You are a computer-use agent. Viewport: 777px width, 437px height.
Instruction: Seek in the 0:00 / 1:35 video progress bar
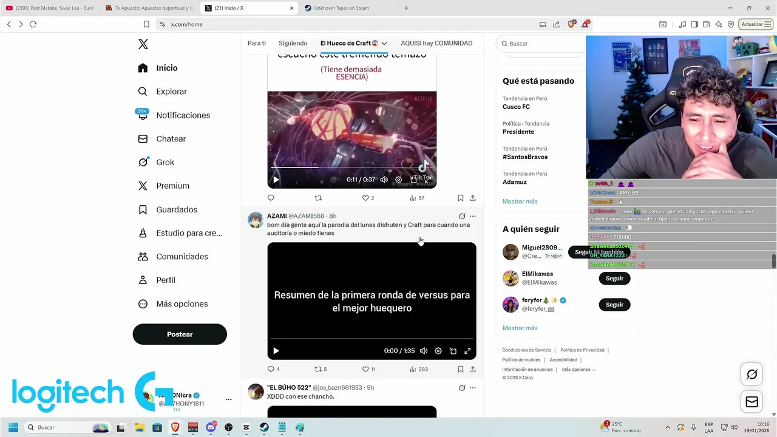[372, 338]
